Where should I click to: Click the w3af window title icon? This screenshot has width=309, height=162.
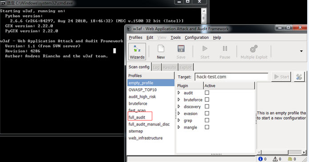click(x=129, y=29)
